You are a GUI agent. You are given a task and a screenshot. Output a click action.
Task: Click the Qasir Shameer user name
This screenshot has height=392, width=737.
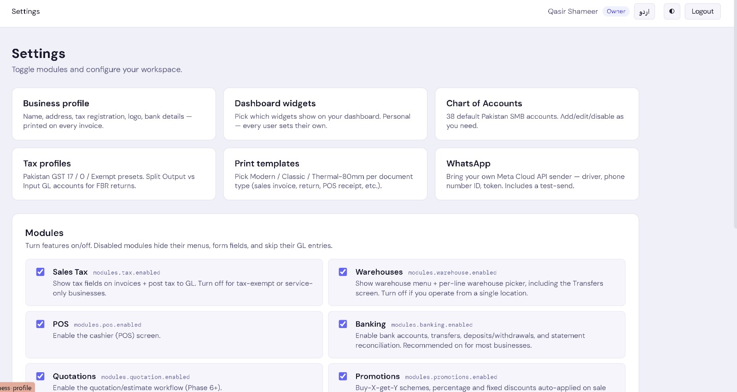[x=573, y=12]
